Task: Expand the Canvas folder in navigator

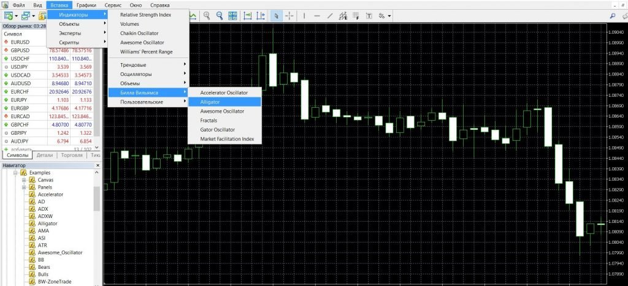Action: point(24,180)
